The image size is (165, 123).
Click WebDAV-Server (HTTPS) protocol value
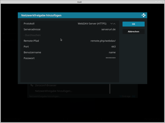[92, 23]
